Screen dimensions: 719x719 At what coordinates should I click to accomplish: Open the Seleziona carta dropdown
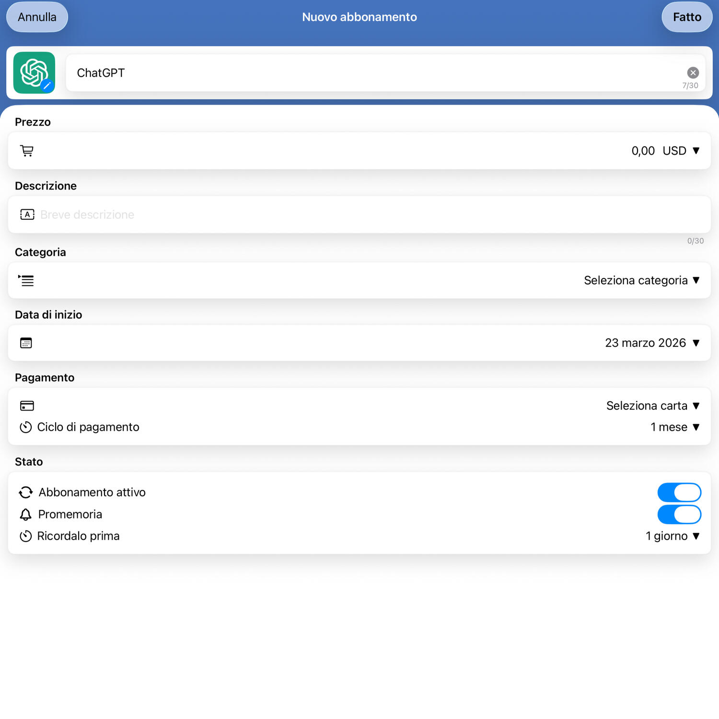652,406
